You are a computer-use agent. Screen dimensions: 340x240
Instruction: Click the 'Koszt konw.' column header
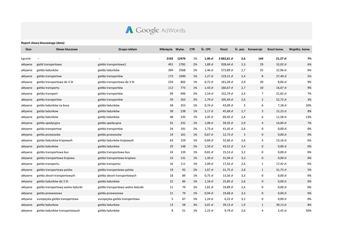tap(276, 49)
